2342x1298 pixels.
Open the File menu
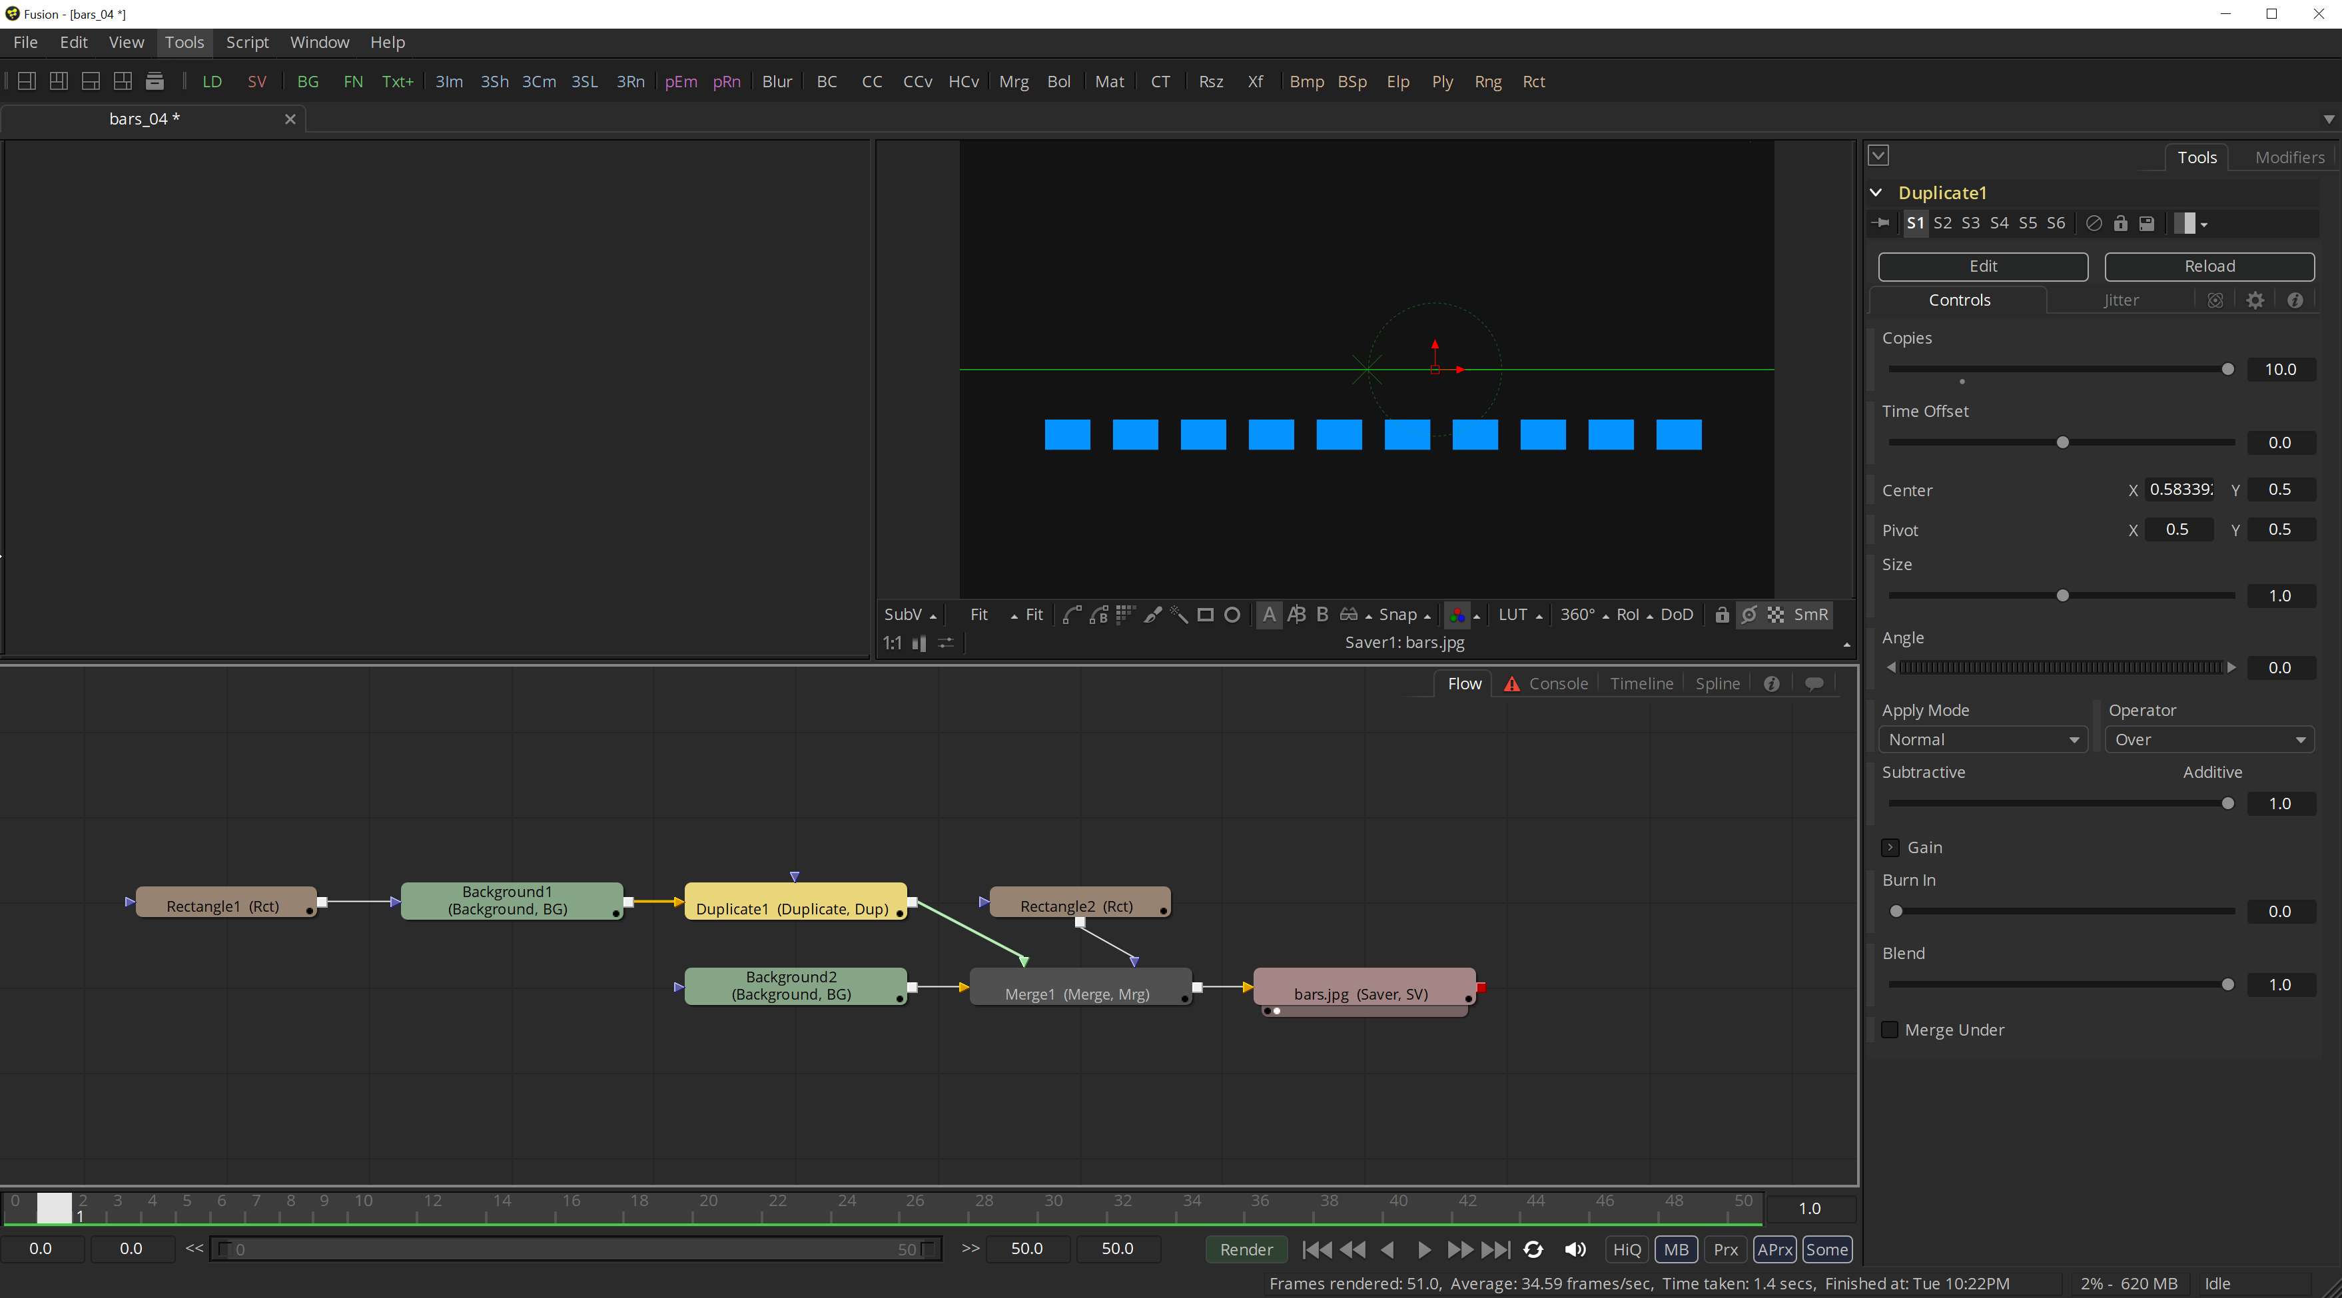pyautogui.click(x=25, y=42)
